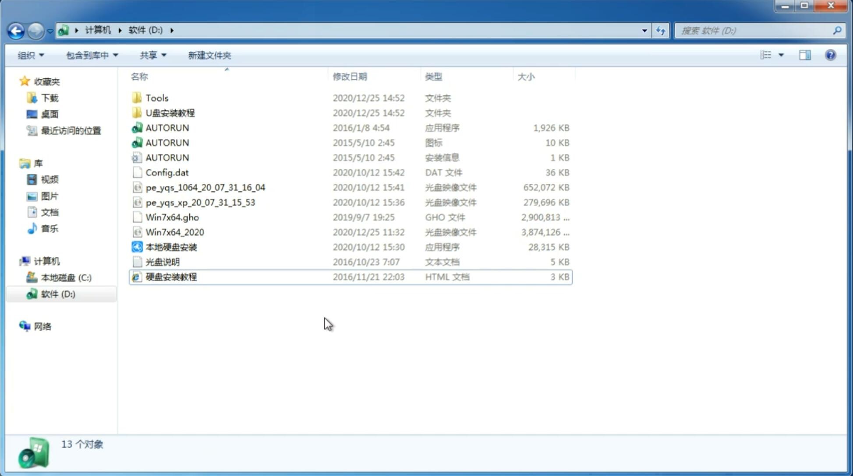This screenshot has width=853, height=476.
Task: Click 硬盘安装教程 to open tutorial
Action: (x=171, y=276)
